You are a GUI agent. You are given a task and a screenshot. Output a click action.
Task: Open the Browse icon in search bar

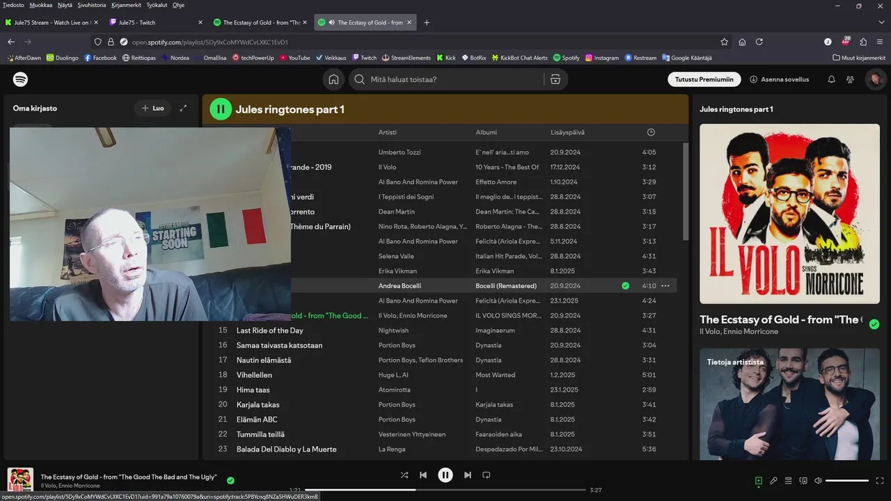(x=555, y=79)
